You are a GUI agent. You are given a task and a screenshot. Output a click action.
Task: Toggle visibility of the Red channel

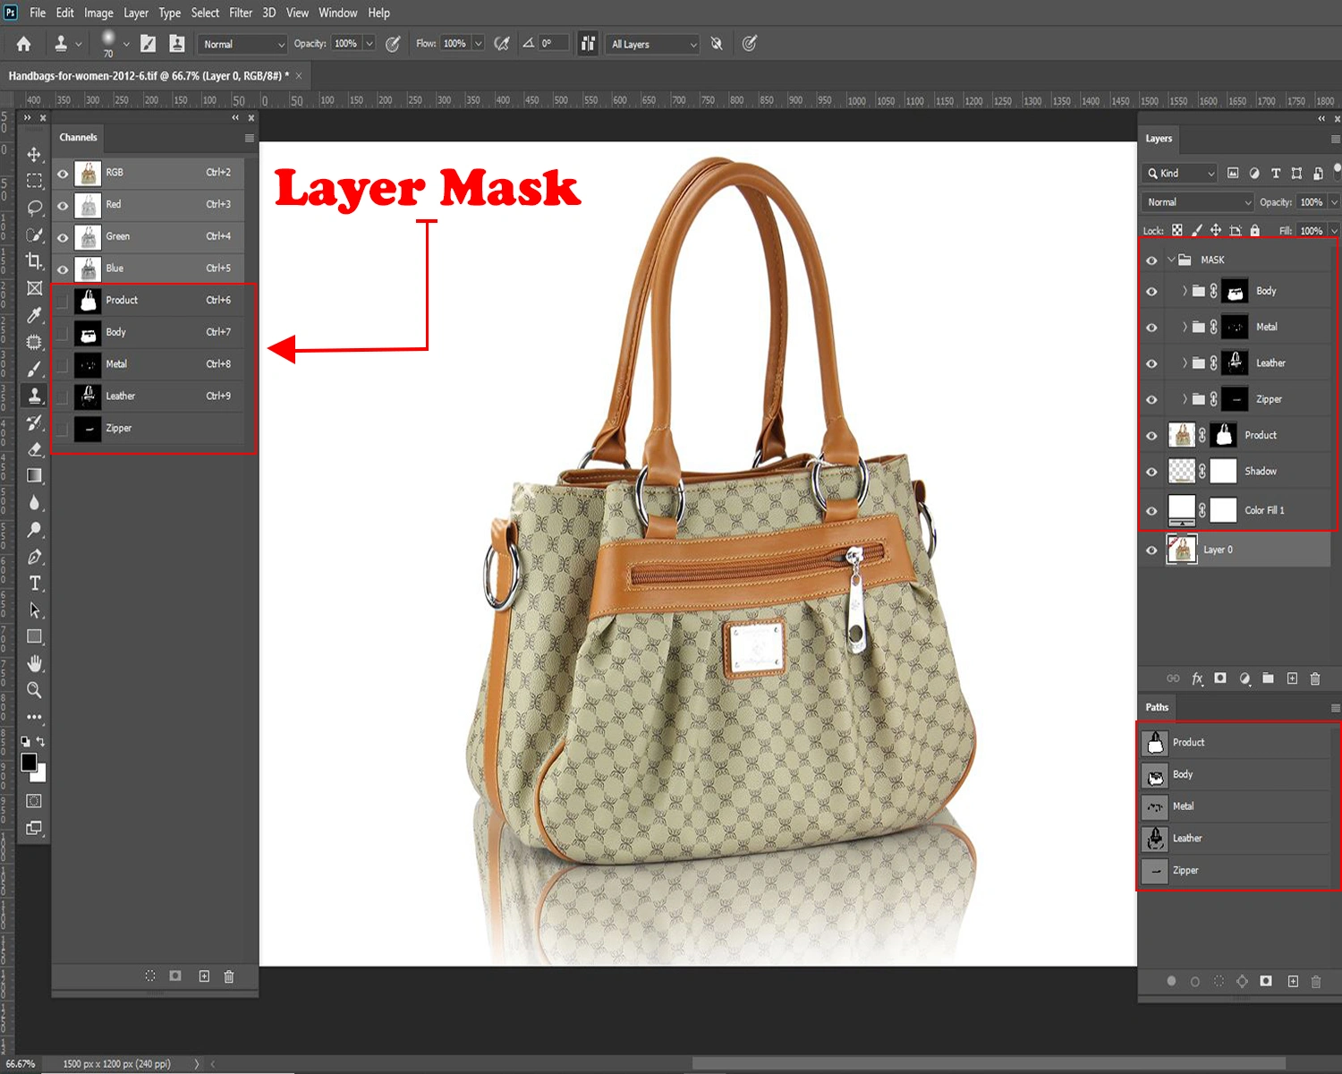pyautogui.click(x=63, y=205)
